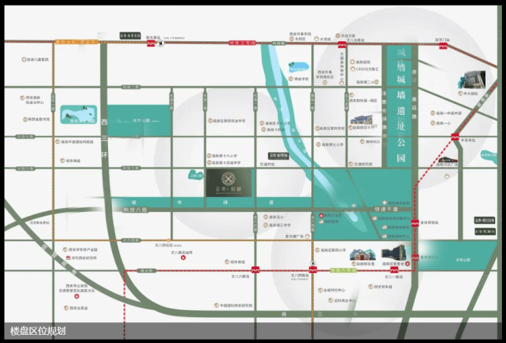This screenshot has width=506, height=343.
Task: Click the 高新万达广场 building photo
Action: 447,160
